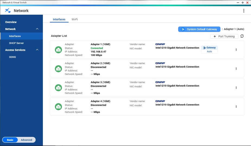Image resolution: width=251 pixels, height=146 pixels.
Task: Click QNAP vendor logo for Adapter 3
Action: [160, 82]
